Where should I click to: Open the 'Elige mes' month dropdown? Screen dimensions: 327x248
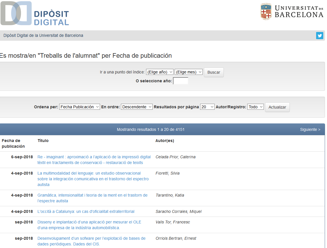[188, 72]
